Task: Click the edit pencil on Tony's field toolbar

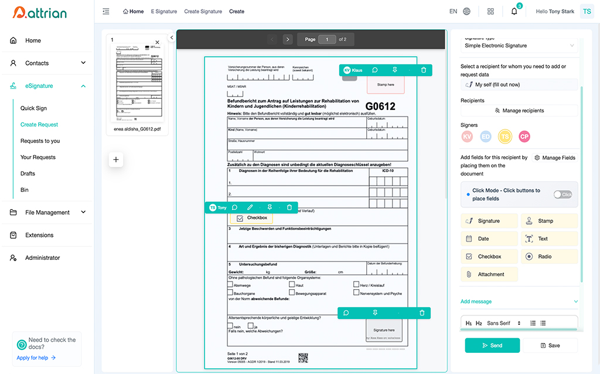Action: [250, 207]
